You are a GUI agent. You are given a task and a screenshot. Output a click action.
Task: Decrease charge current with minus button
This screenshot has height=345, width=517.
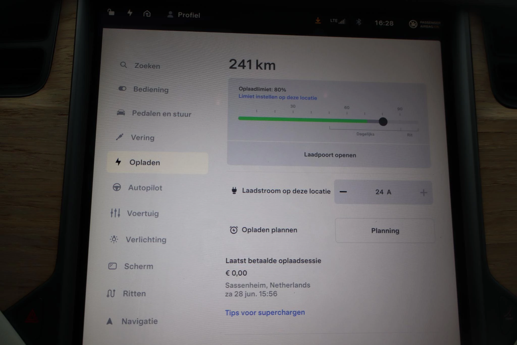click(343, 192)
